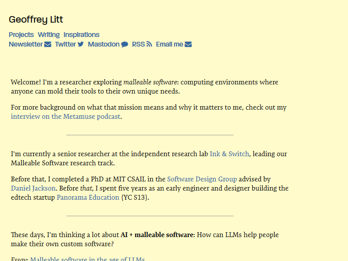Click the Twitter bird icon

pos(80,44)
